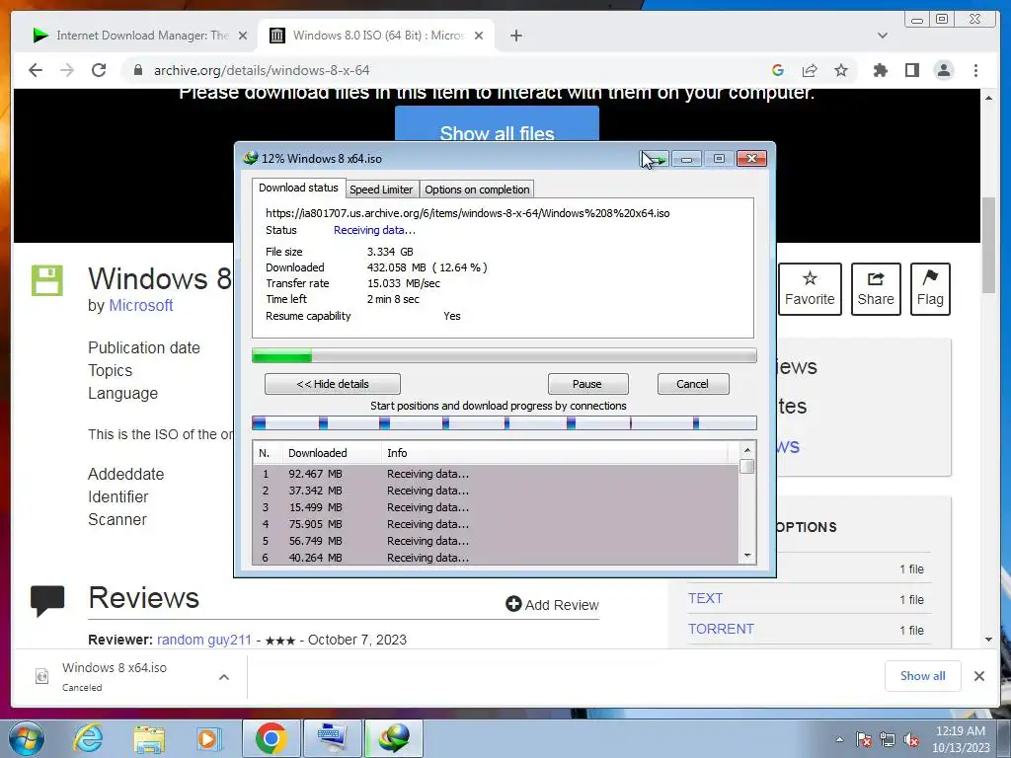Flag this item with the Flag button
1011x758 pixels.
tap(930, 289)
